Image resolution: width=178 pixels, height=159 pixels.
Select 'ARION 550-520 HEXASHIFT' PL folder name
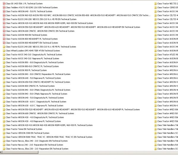pos(73,109)
